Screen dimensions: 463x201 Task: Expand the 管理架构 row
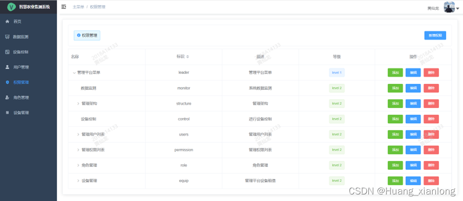pos(78,104)
